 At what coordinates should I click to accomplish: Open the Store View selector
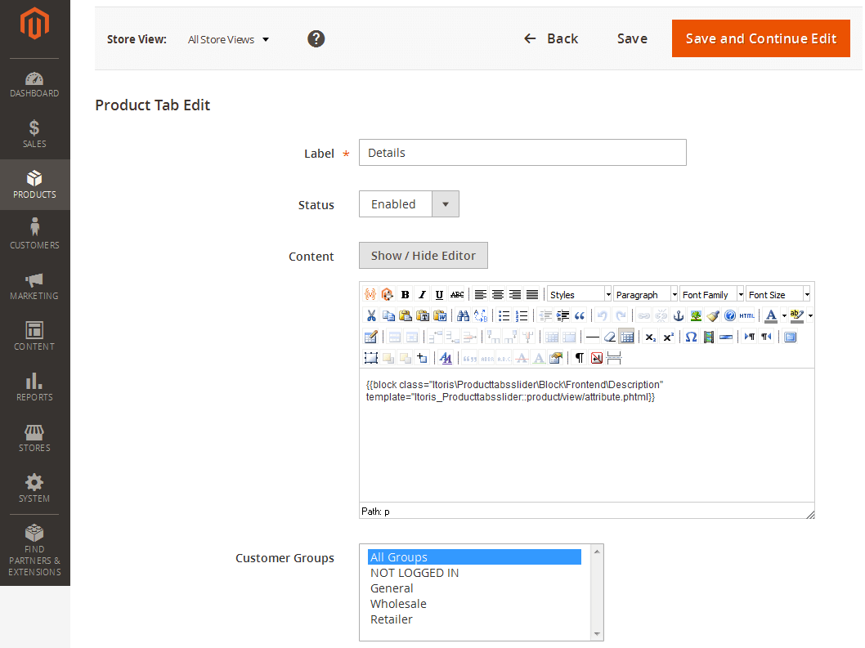(228, 38)
